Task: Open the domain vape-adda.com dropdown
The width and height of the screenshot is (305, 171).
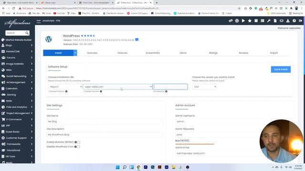Action: [118, 86]
